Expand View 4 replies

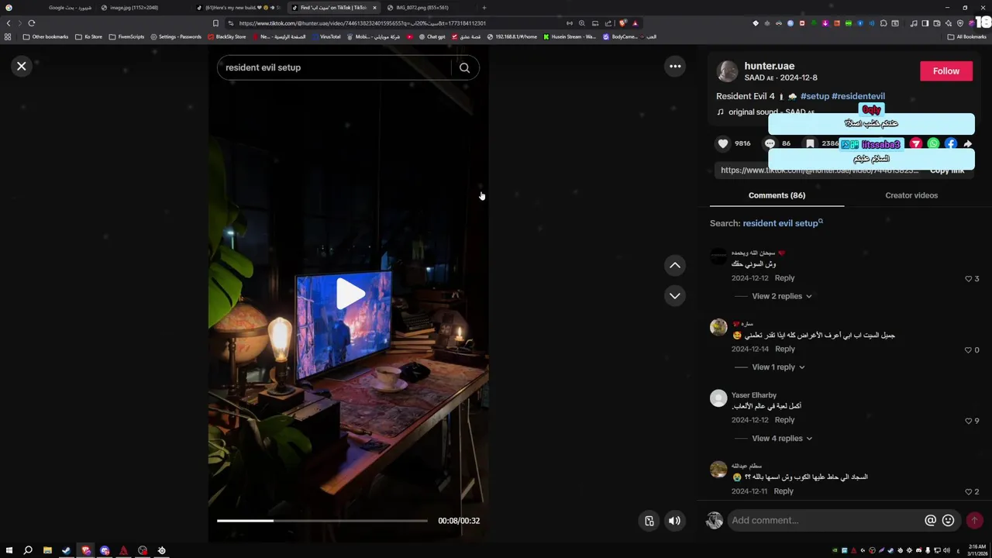[x=781, y=439]
